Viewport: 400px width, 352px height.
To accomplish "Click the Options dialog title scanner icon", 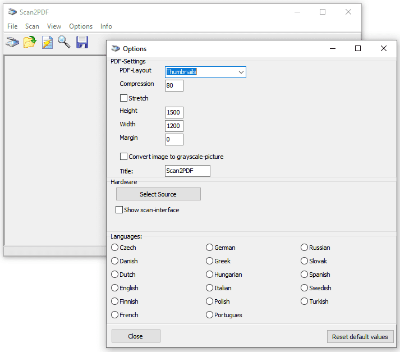I will click(x=116, y=48).
